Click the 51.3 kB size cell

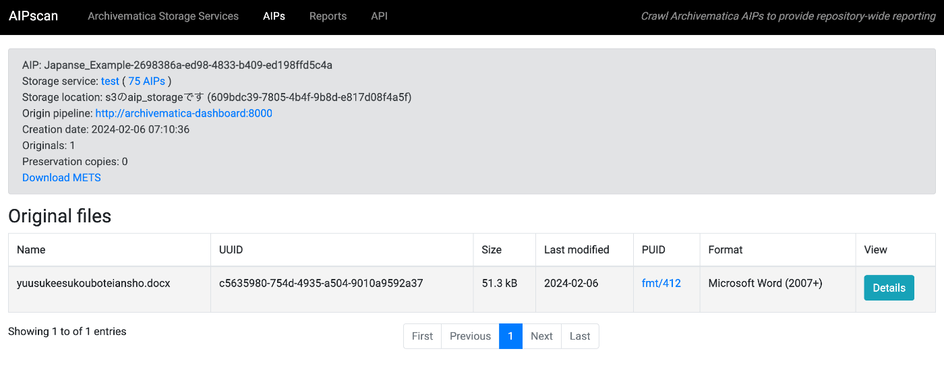click(504, 289)
